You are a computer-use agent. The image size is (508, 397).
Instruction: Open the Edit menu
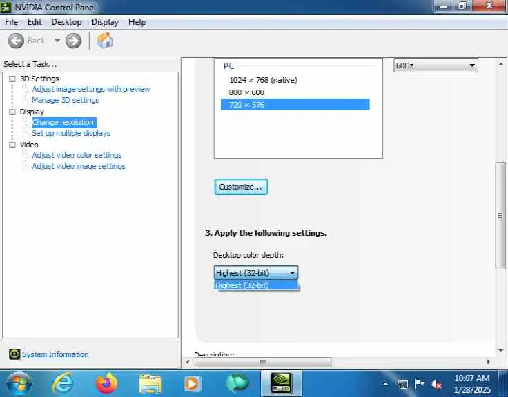(35, 22)
